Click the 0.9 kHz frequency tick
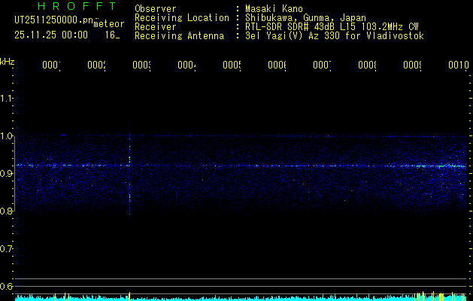Screen dimensions: 473x301 [8, 173]
